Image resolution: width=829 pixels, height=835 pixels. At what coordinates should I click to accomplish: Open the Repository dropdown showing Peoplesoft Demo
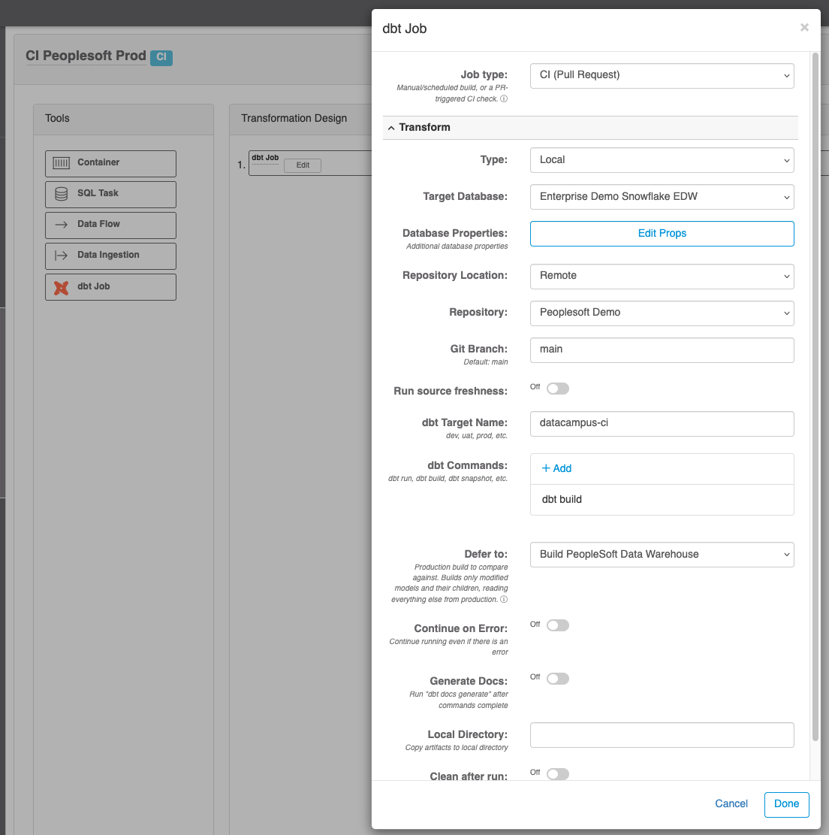[662, 313]
